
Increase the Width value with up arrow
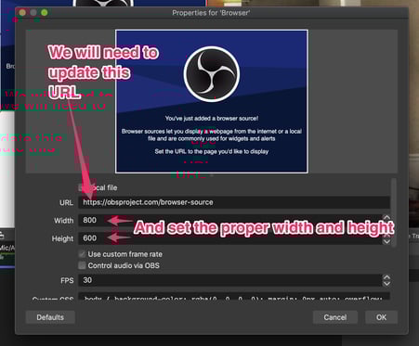[386, 217]
